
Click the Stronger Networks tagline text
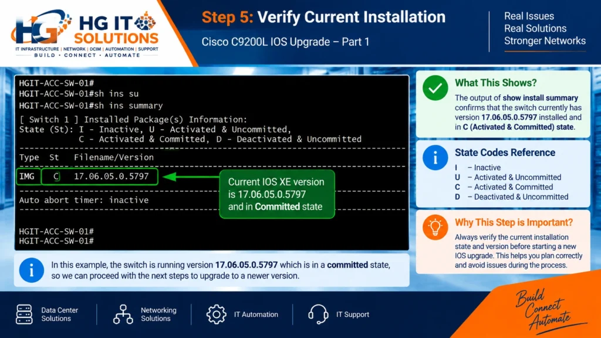point(545,40)
